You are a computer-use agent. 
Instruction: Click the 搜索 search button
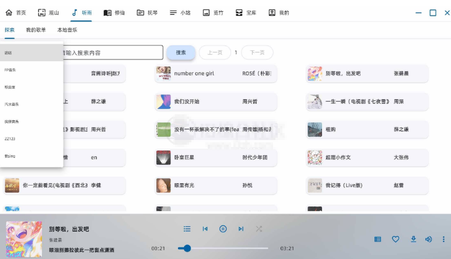pos(181,52)
